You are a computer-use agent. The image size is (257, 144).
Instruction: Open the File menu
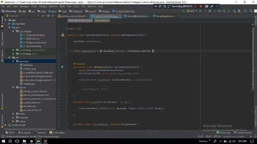pyautogui.click(x=3, y=6)
